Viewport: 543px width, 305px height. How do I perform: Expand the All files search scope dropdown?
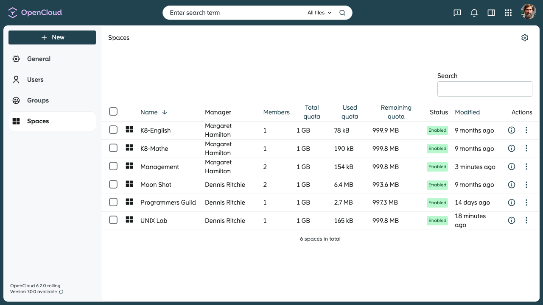pos(319,13)
